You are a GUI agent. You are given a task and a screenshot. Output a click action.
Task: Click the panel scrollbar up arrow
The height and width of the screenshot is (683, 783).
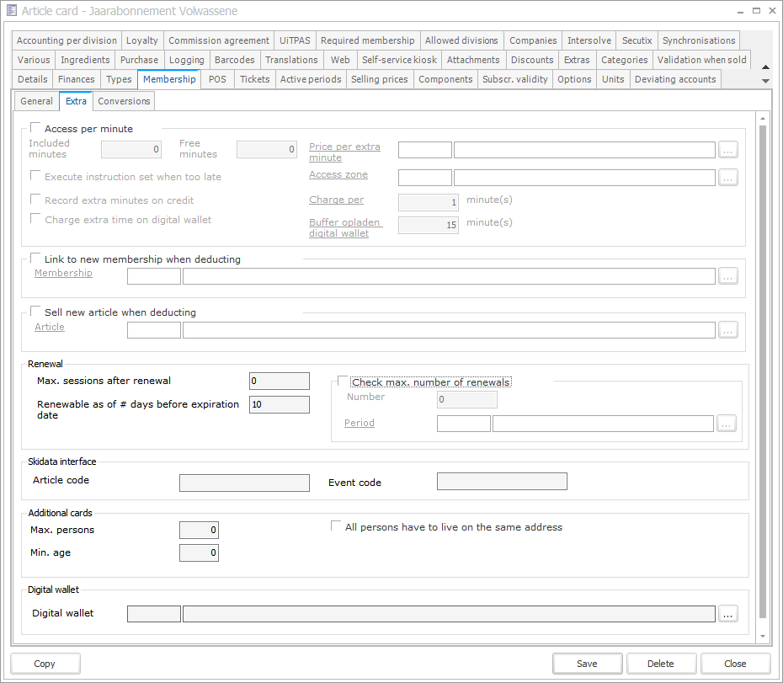click(x=763, y=119)
